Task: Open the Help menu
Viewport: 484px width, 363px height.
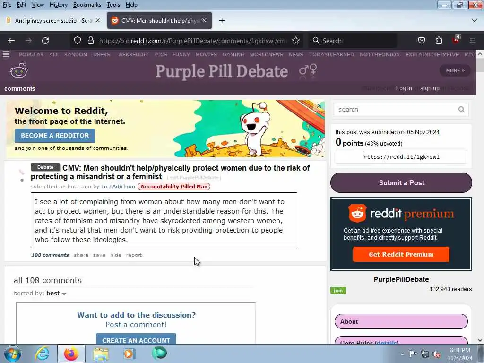Action: tap(131, 5)
